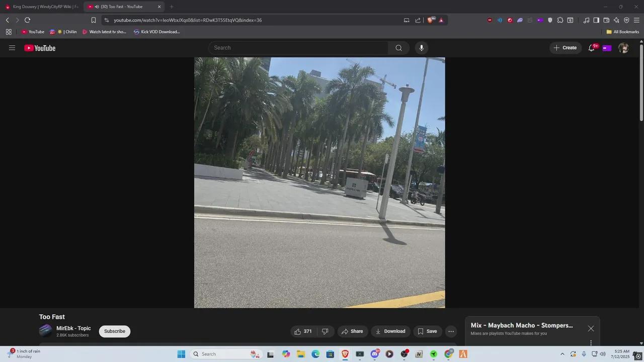Dismiss the Mix playlist popup
The image size is (644, 362).
point(591,328)
